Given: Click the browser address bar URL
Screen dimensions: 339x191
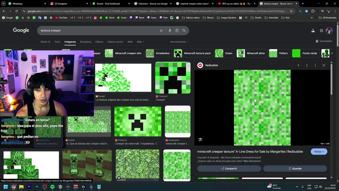Looking at the screenshot, I should (156, 11).
